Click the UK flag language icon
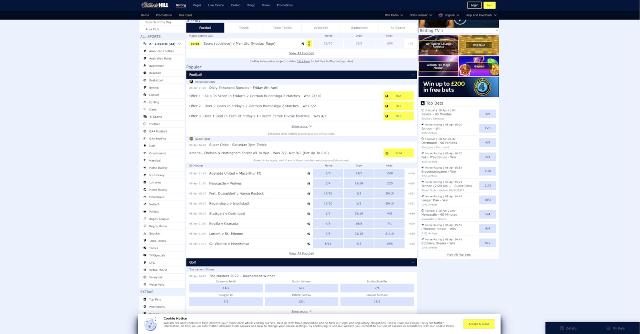Image resolution: width=640 pixels, height=334 pixels. (440, 15)
